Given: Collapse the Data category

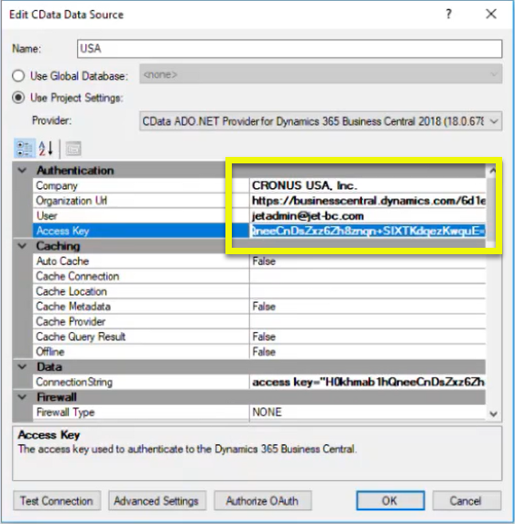Looking at the screenshot, I should coord(22,366).
